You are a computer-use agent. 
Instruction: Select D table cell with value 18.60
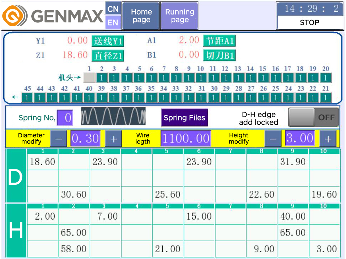(x=43, y=162)
